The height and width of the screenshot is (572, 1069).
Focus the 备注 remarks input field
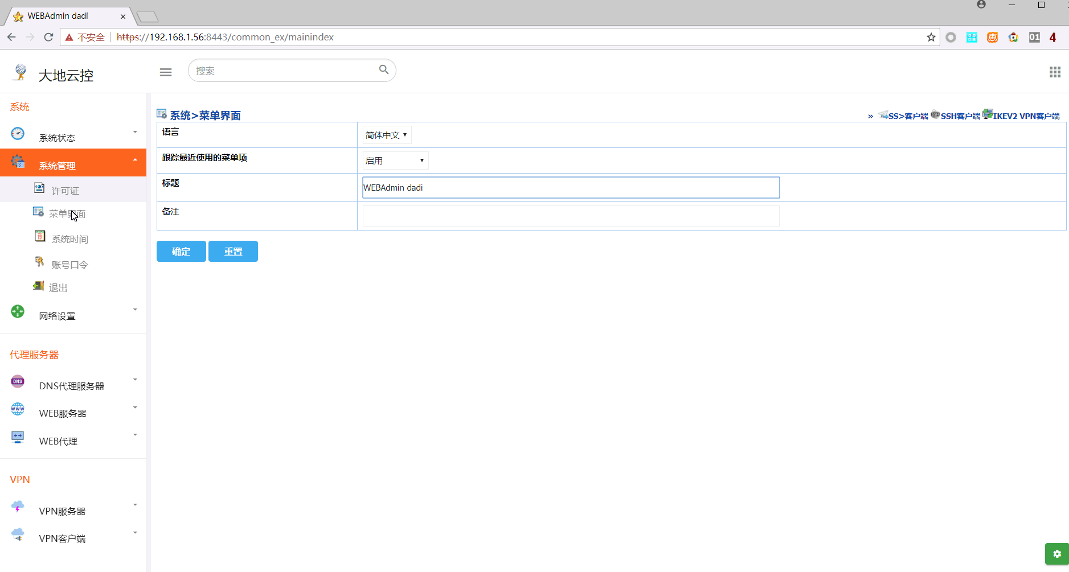coord(571,216)
